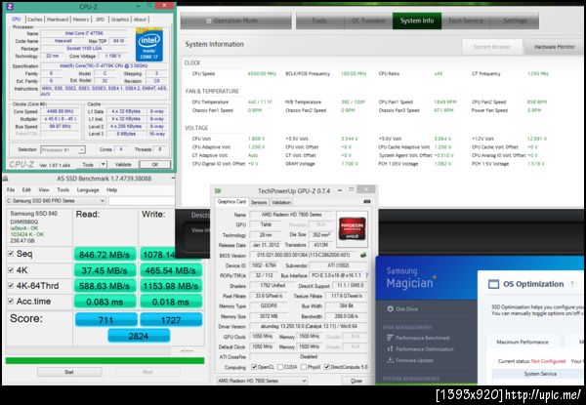586x405 pixels.
Task: Click the OS Optimization help question mark
Action: (571, 284)
